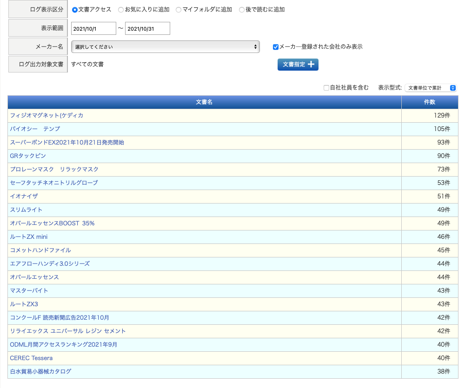Open the 白水貿易小器械カタログ link
Viewport: 465px width, 388px height.
pyautogui.click(x=40, y=371)
